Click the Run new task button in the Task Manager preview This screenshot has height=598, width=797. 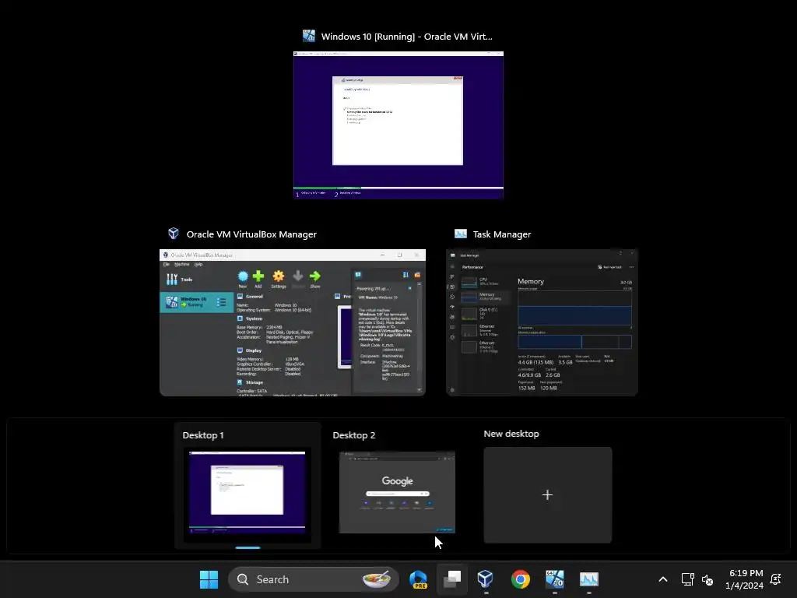[x=609, y=267]
